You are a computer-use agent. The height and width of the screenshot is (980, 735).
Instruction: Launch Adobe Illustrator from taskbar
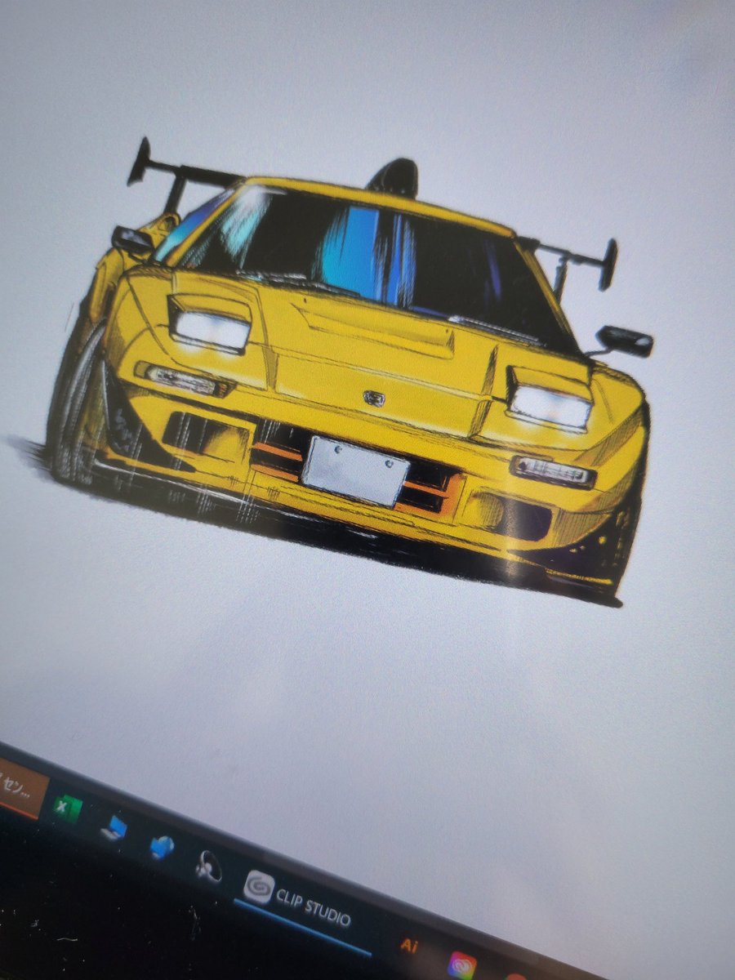point(408,946)
